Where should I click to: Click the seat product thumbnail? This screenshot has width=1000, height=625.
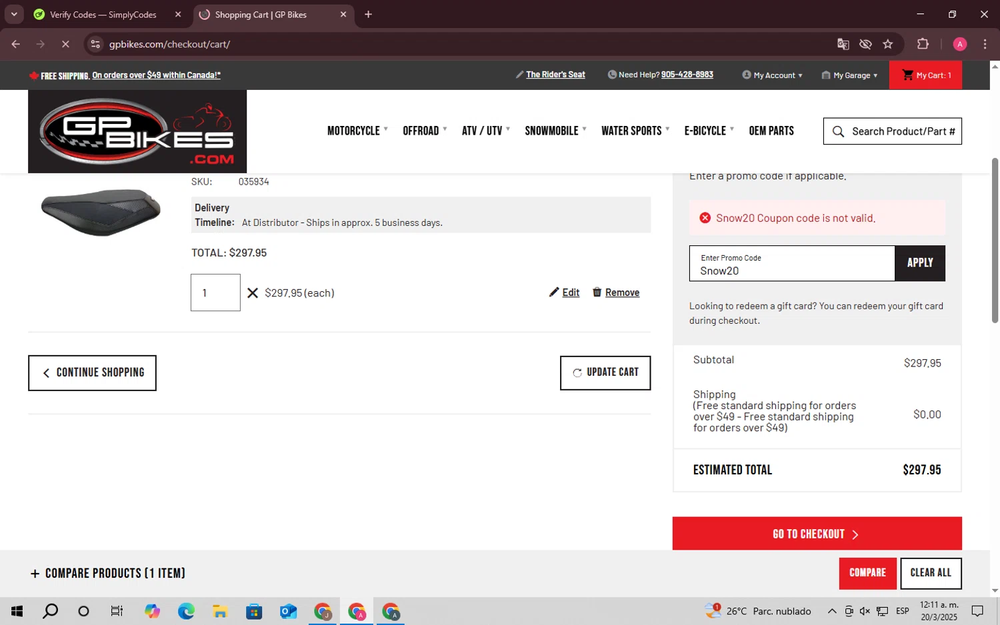click(101, 212)
